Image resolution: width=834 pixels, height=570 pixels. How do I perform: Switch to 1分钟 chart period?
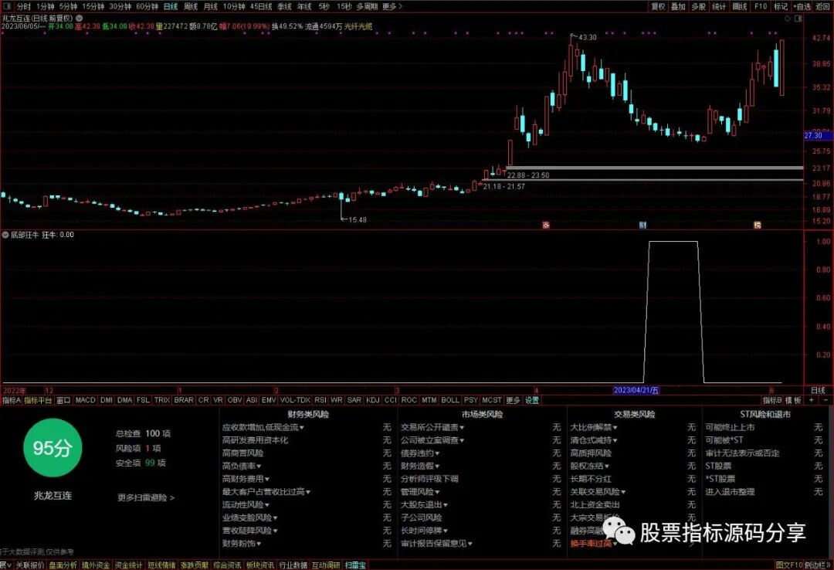[46, 6]
